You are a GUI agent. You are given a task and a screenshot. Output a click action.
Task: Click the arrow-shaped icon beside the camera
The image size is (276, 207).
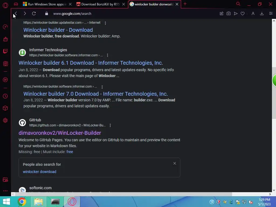tap(236, 13)
